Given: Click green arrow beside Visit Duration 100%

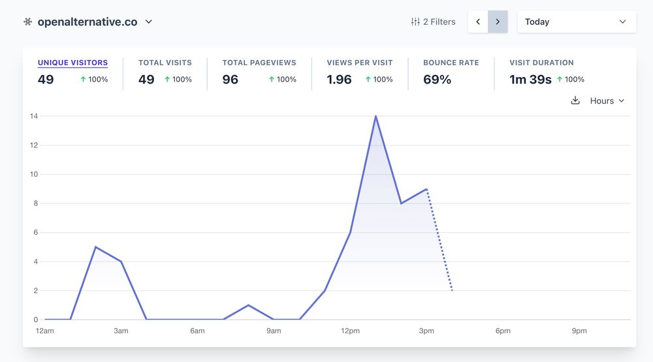Looking at the screenshot, I should [x=560, y=79].
